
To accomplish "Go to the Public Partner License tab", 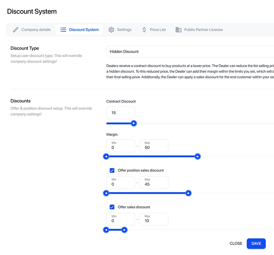I will tap(203, 30).
